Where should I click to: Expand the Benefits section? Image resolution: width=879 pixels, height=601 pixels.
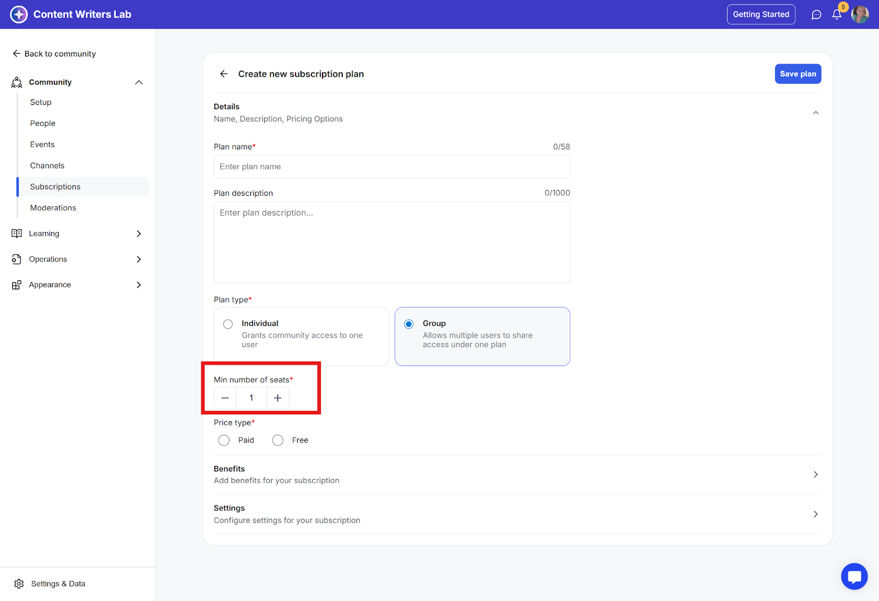(815, 474)
